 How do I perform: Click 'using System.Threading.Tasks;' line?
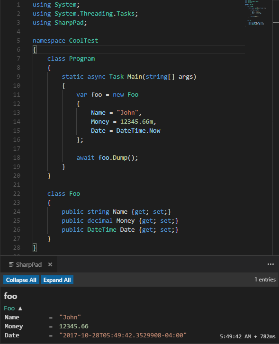click(85, 14)
